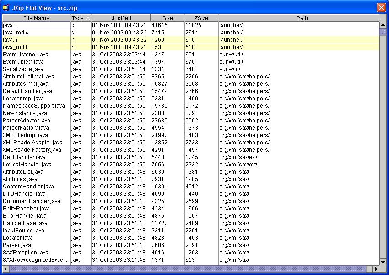This screenshot has width=389, height=275.
Task: Click the vertical scrollbar down arrow
Action: [383, 262]
